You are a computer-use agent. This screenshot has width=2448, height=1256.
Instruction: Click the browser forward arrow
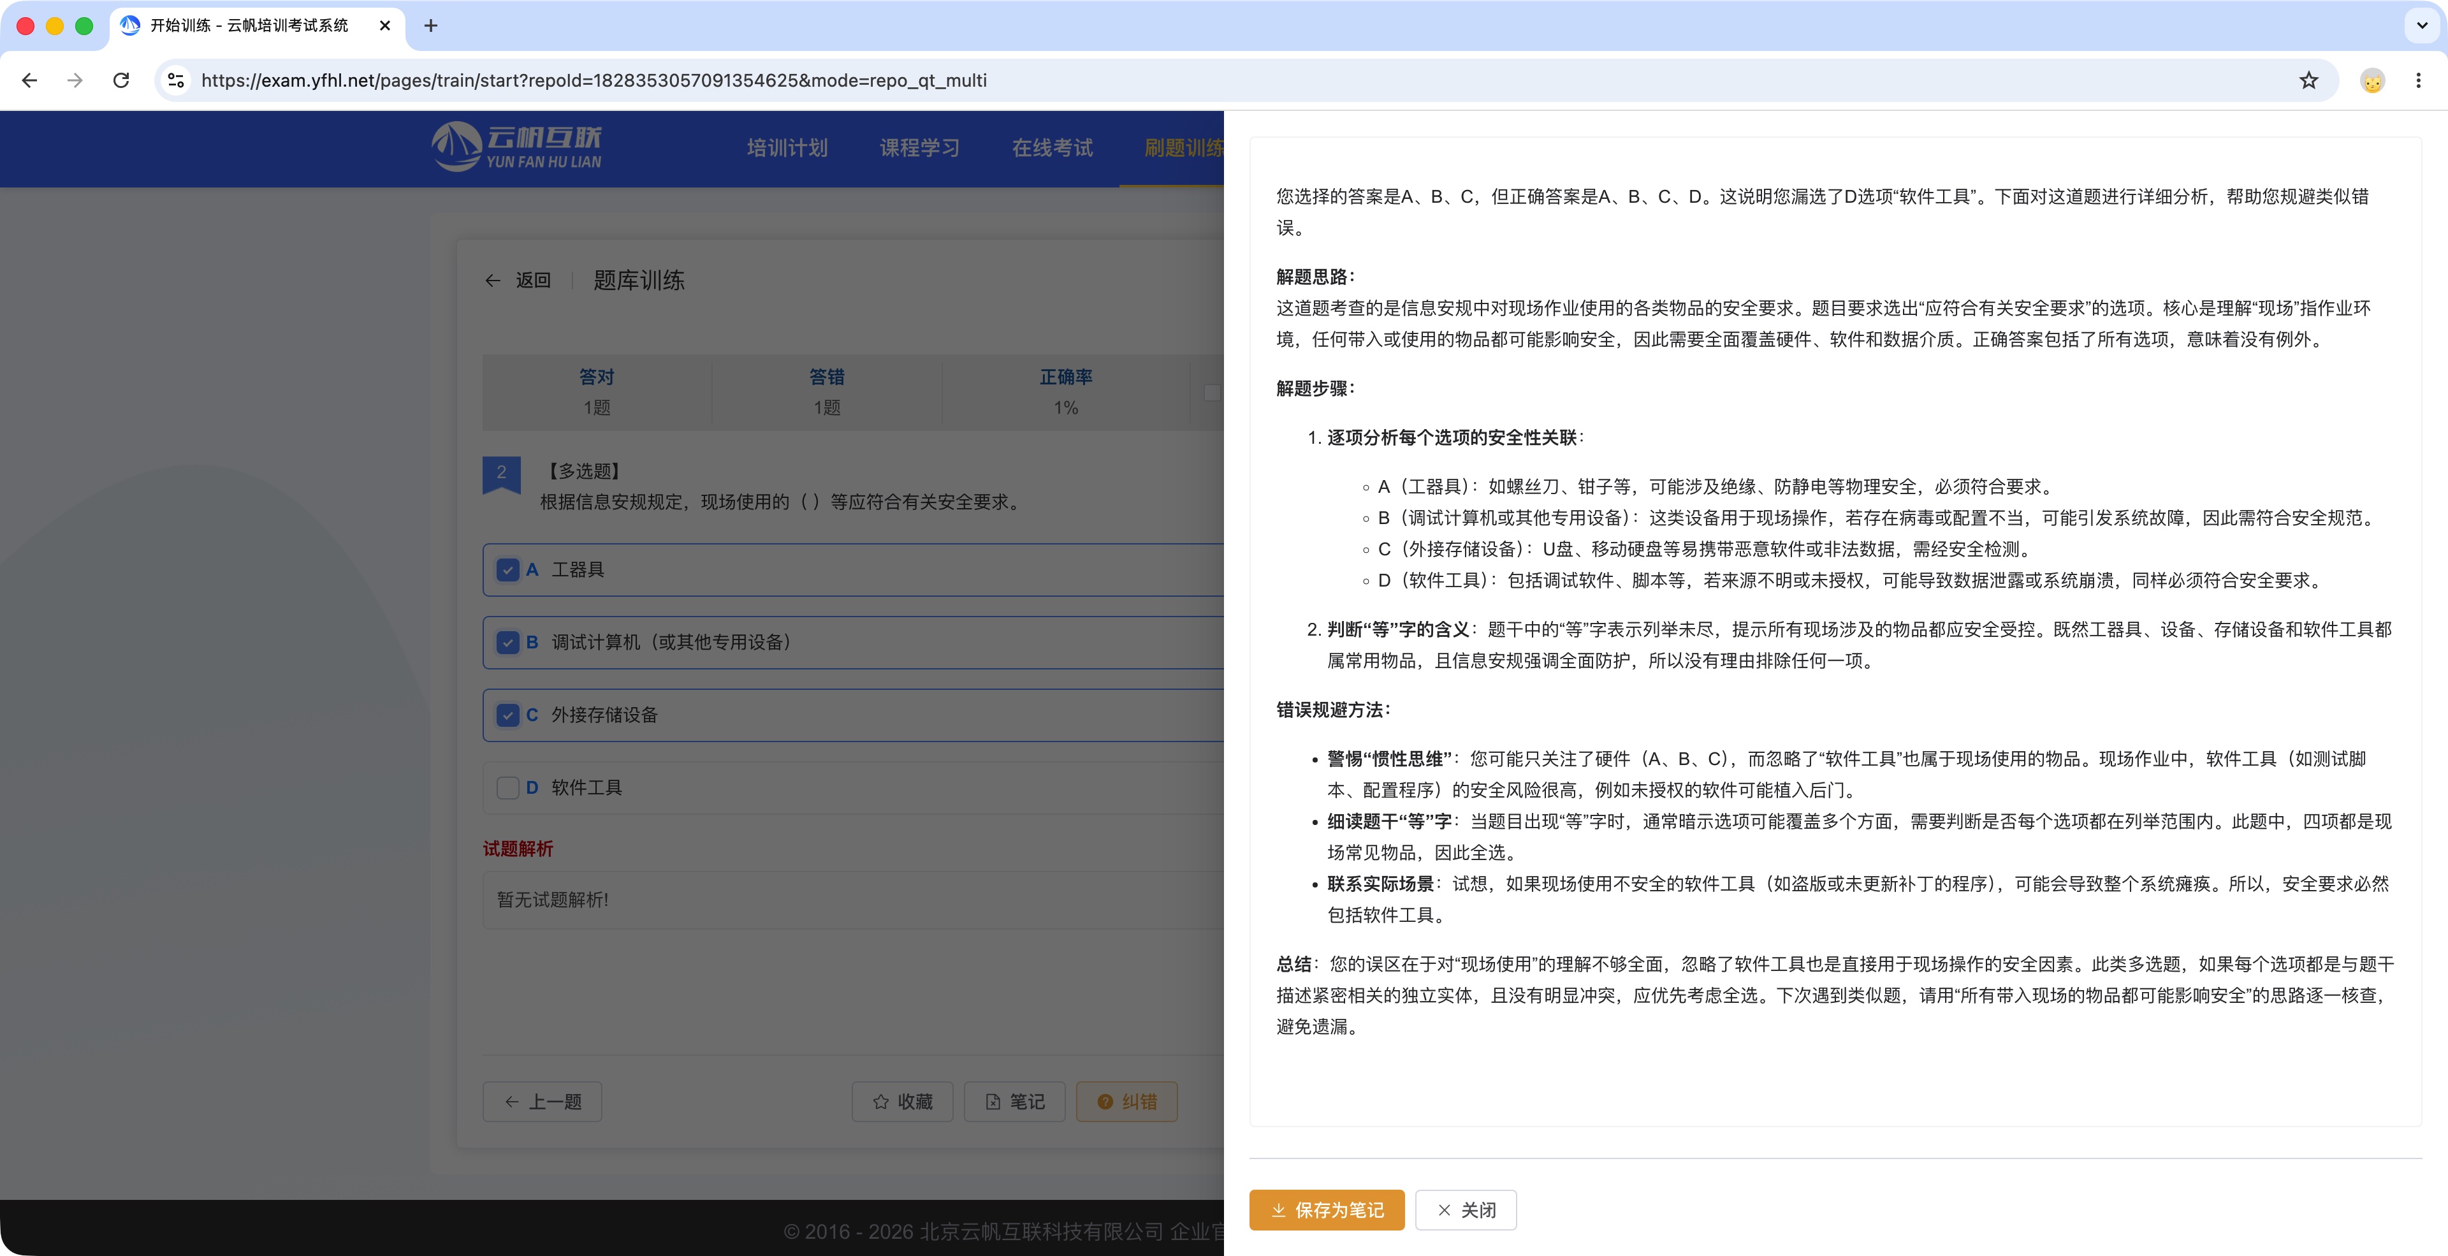tap(75, 81)
